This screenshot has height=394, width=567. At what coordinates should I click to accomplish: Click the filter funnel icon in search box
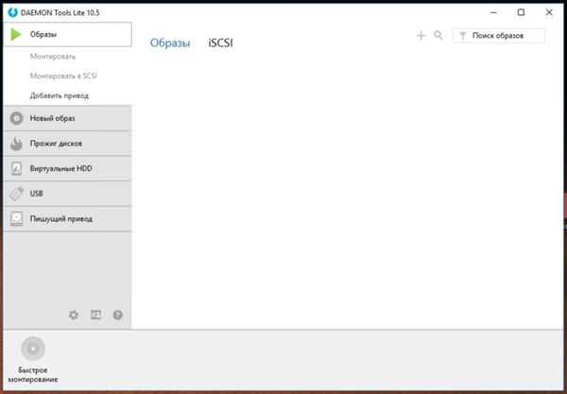pyautogui.click(x=462, y=35)
